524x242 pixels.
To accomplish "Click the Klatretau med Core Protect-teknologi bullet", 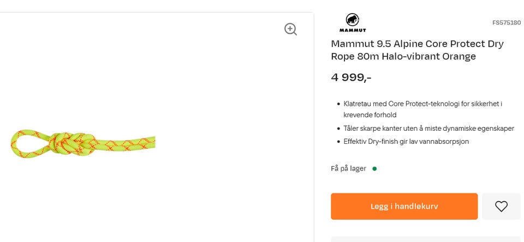I will 422,104.
